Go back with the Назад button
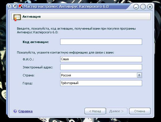This screenshot has width=161, height=122. coord(95,111)
